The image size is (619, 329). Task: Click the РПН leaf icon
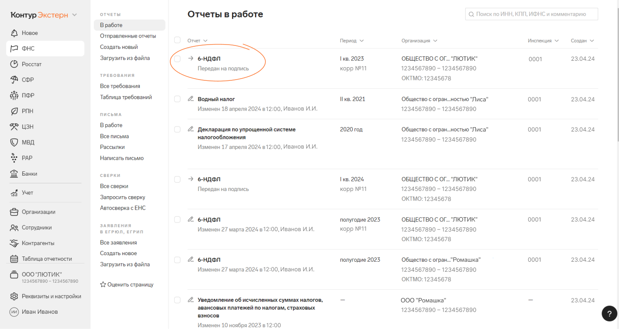(x=14, y=111)
